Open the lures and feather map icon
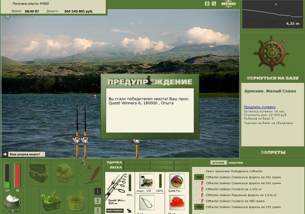 tap(90, 173)
